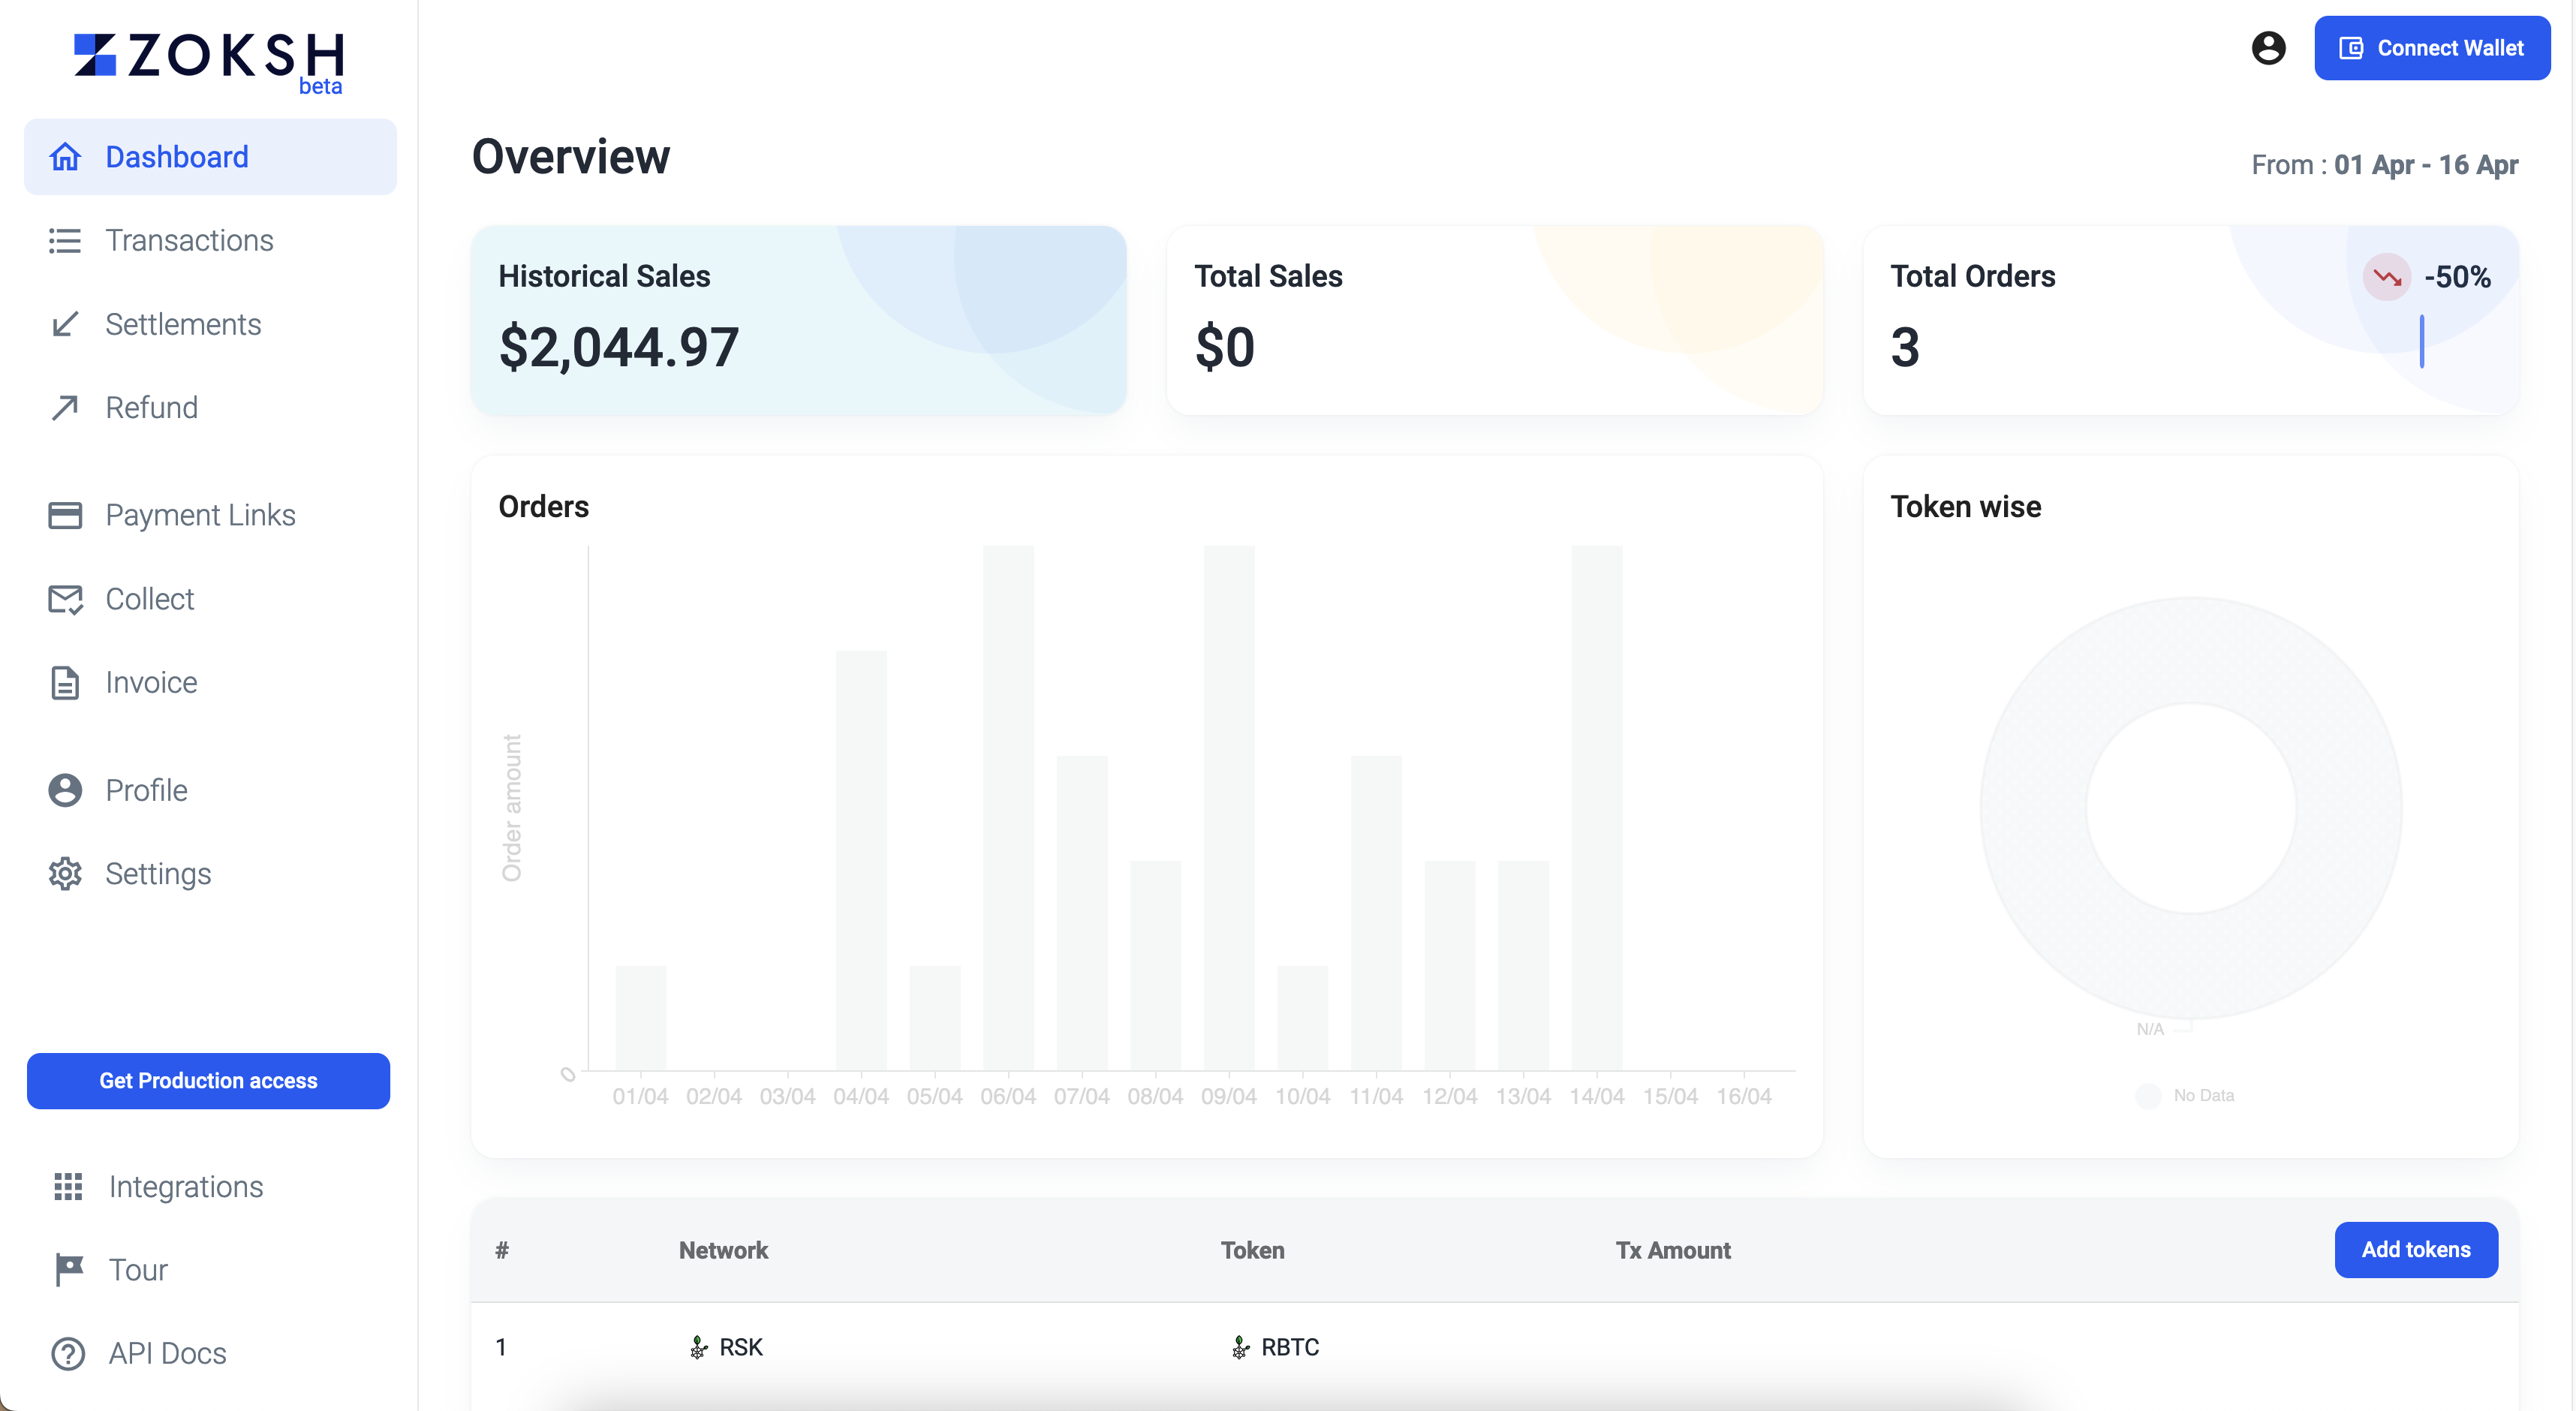Open the Dashboard menu item
2576x1411 pixels.
(x=210, y=157)
